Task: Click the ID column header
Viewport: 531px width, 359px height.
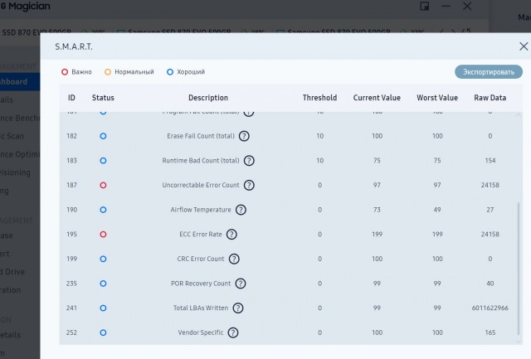Action: (71, 98)
